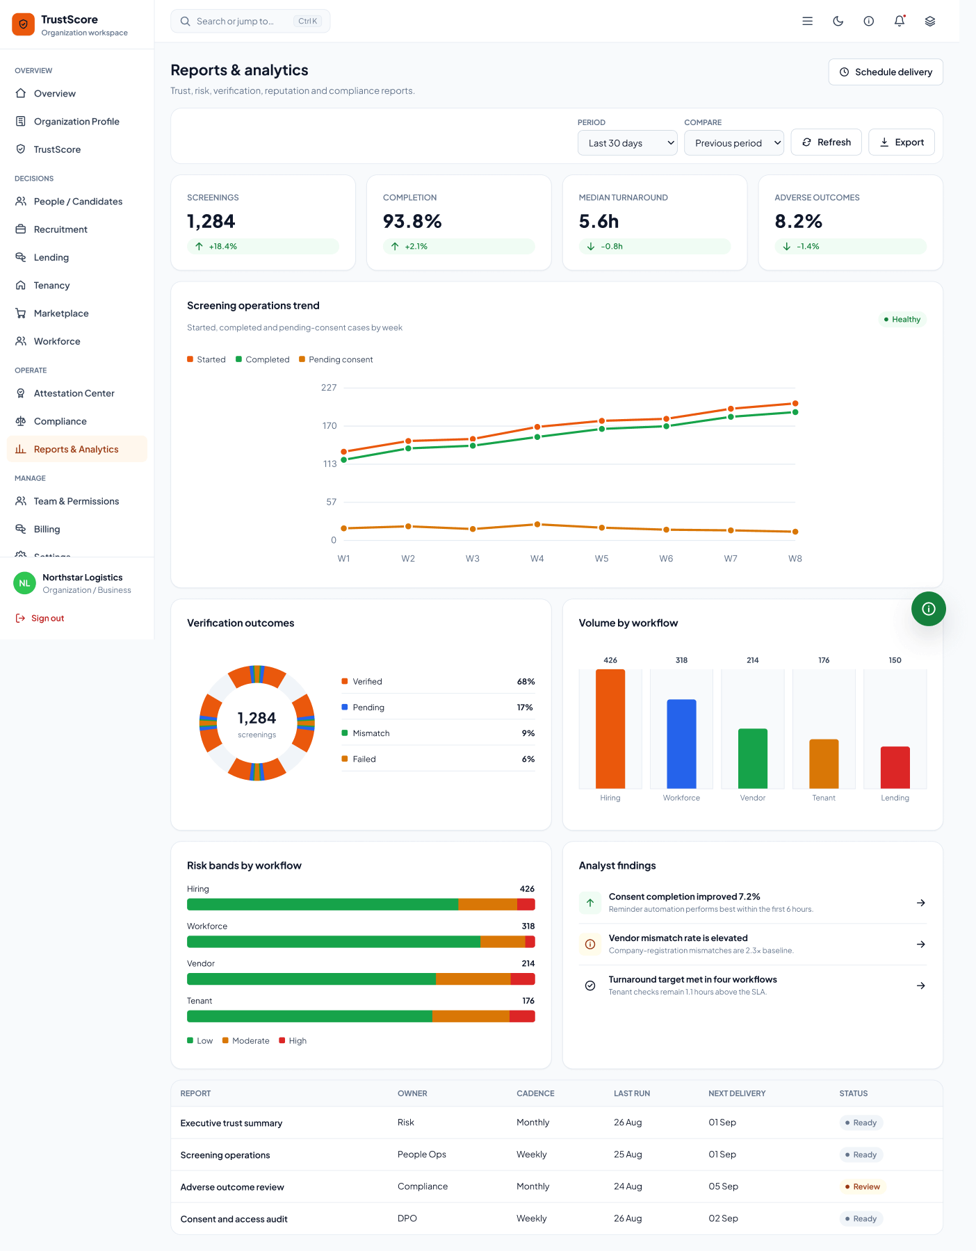The image size is (976, 1251).
Task: Go to Overview in sidebar
Action: [77, 94]
